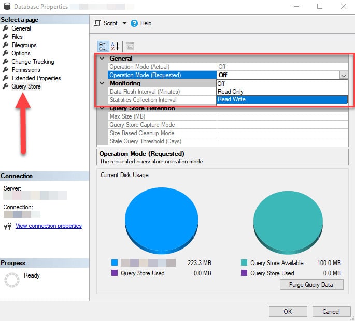Select Query Store Capture Mode row
Viewport: 355px width, 321px height.
(228, 125)
